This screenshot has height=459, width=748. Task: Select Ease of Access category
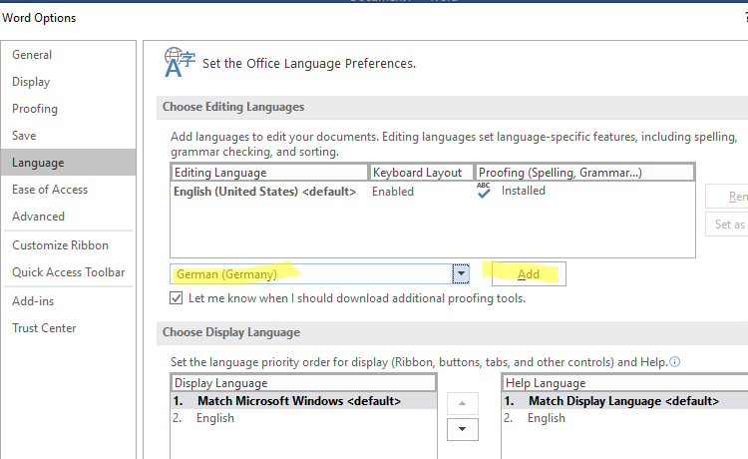tap(50, 190)
